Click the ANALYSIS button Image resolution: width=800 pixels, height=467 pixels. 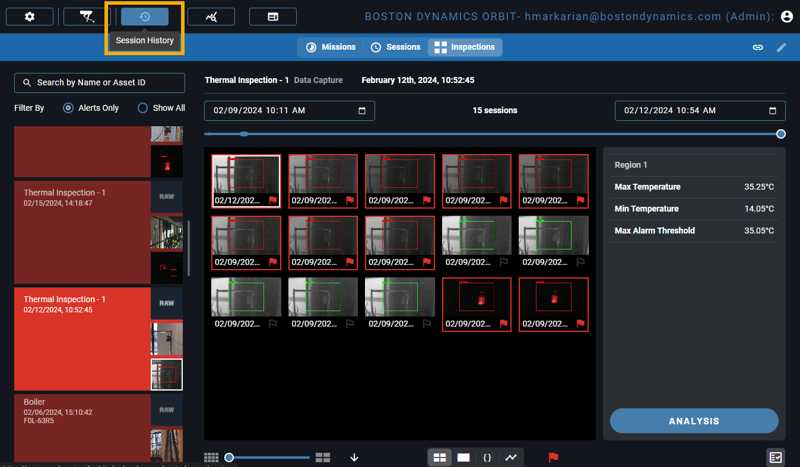point(694,421)
